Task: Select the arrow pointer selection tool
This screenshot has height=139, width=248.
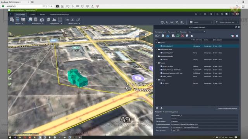Action: (167, 22)
